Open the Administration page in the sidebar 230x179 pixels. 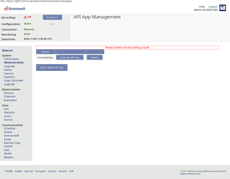tap(14, 62)
